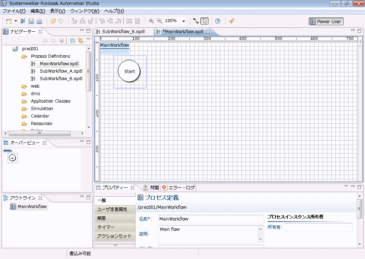Undo the last action via yellow arrow
Image resolution: width=365 pixels, height=259 pixels.
pyautogui.click(x=53, y=21)
